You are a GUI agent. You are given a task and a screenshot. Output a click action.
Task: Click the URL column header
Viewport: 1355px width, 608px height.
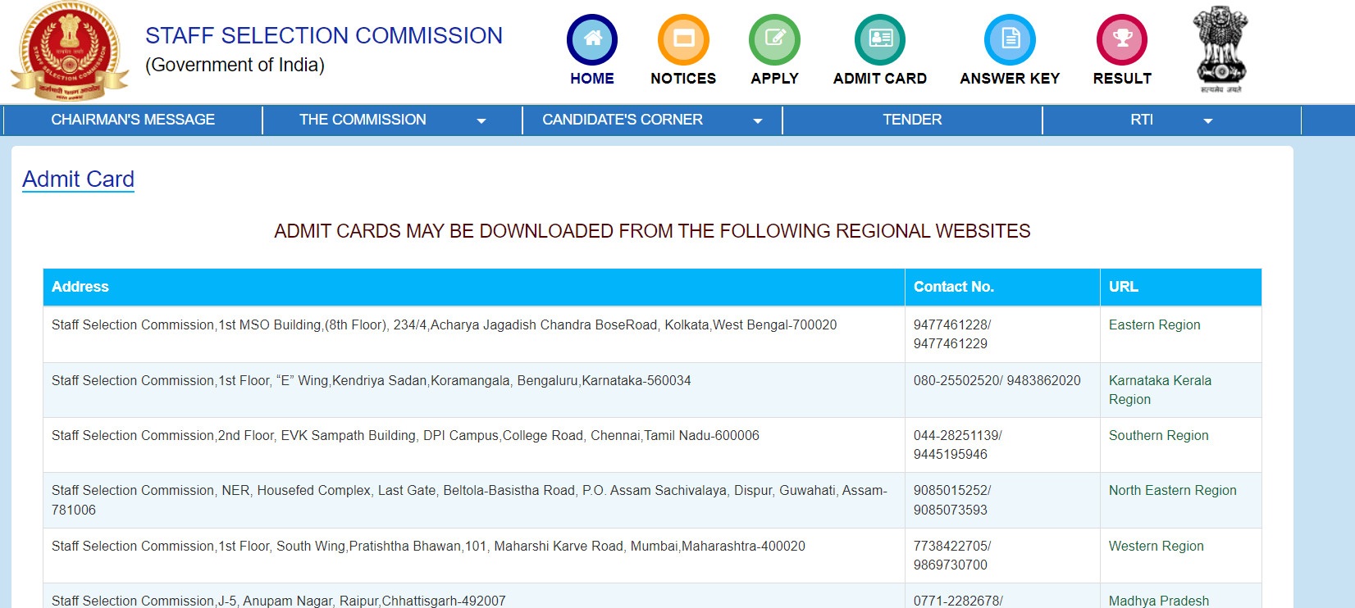(x=1180, y=287)
